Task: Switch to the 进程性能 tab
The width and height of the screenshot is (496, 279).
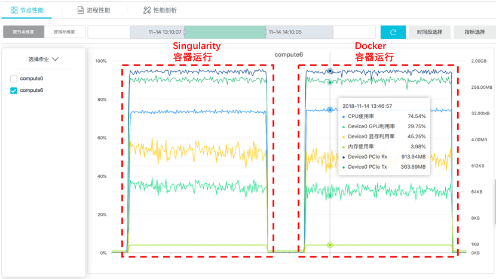Action: [x=94, y=10]
